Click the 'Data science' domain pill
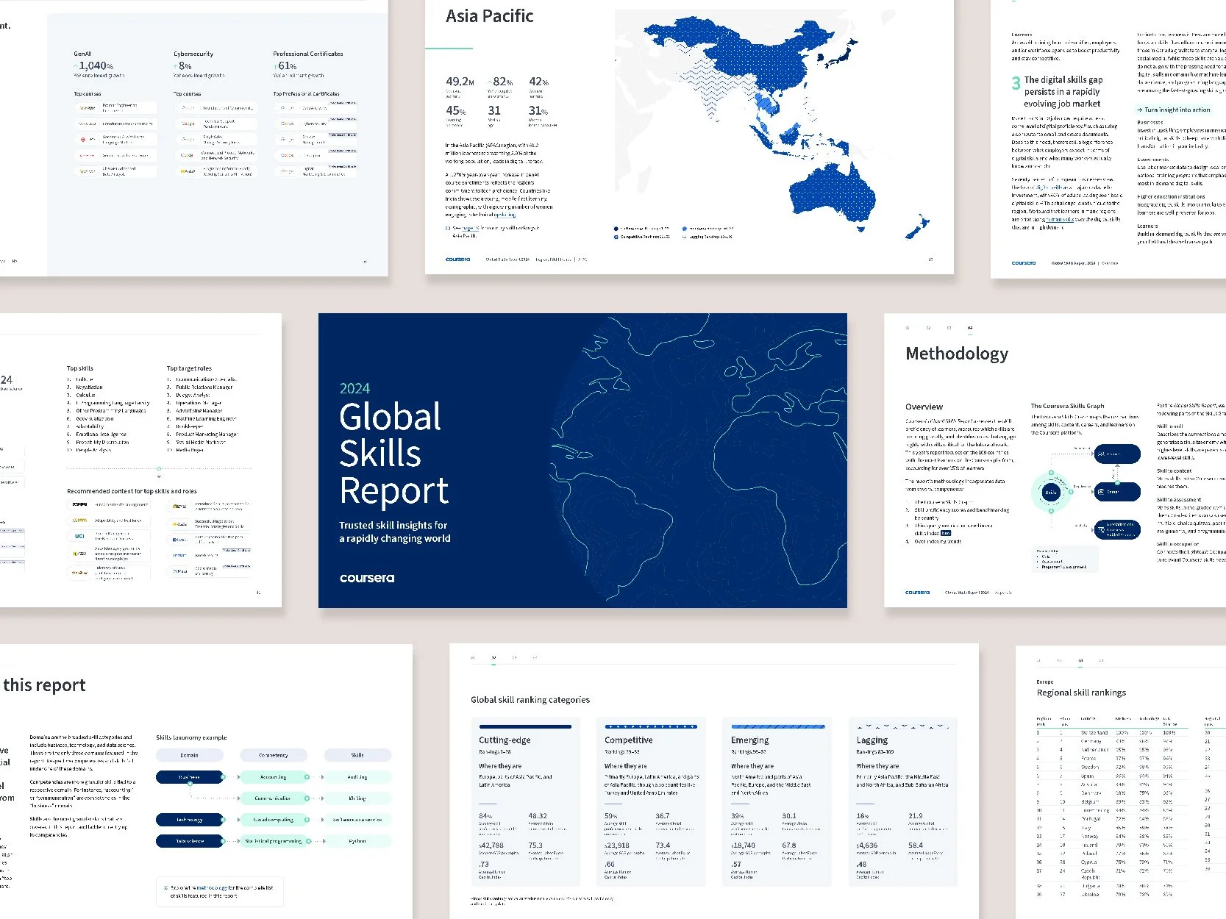 190,841
